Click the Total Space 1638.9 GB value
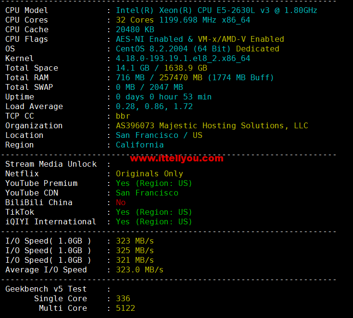This screenshot has height=318, width=353. pos(186,68)
